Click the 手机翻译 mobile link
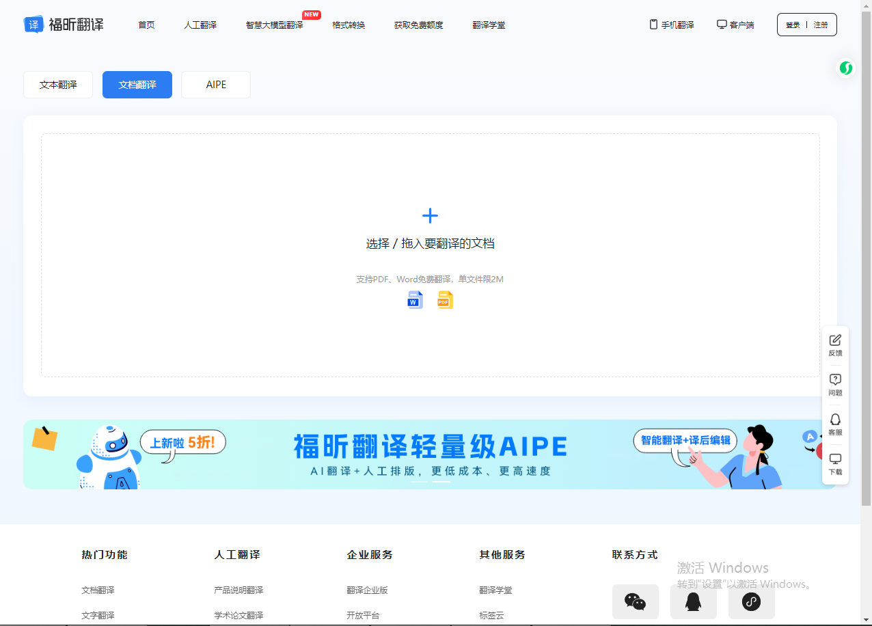872x626 pixels. tap(672, 25)
